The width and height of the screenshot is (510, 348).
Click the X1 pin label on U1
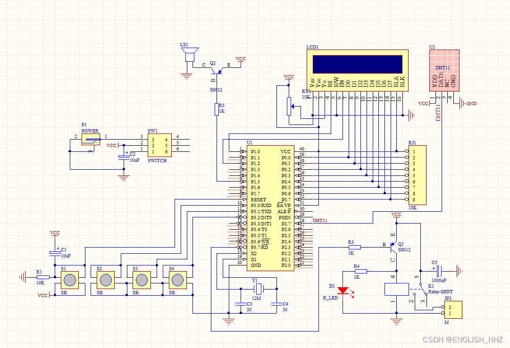pyautogui.click(x=254, y=259)
